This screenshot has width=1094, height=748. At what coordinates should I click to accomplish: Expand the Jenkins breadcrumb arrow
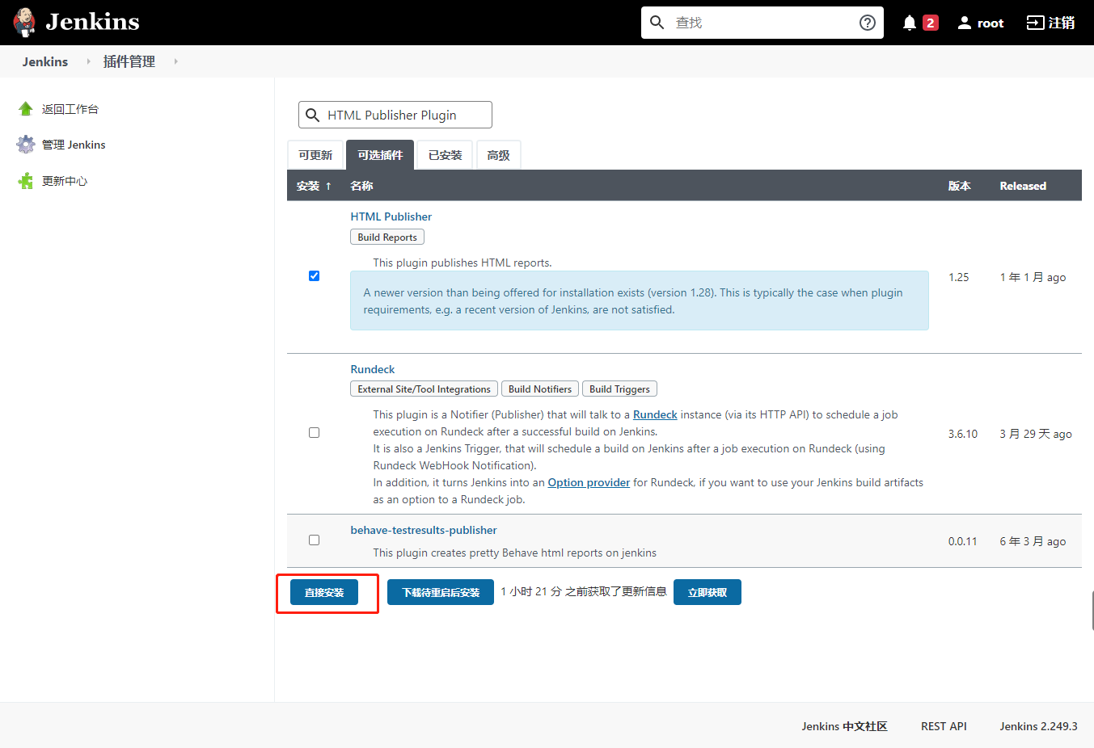(x=88, y=61)
